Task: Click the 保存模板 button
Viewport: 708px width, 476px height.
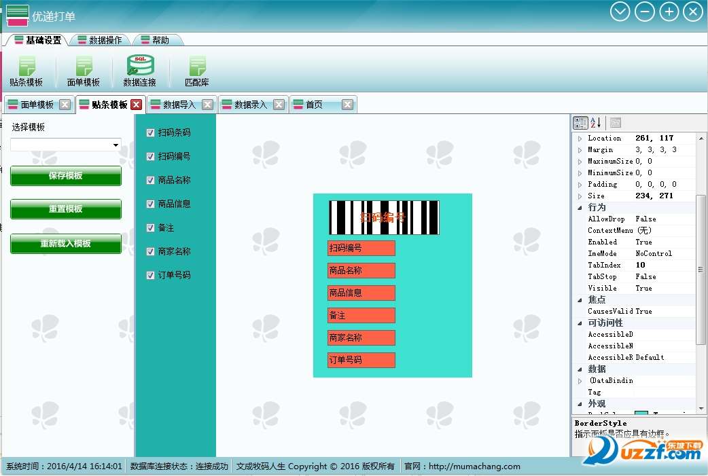Action: point(66,176)
